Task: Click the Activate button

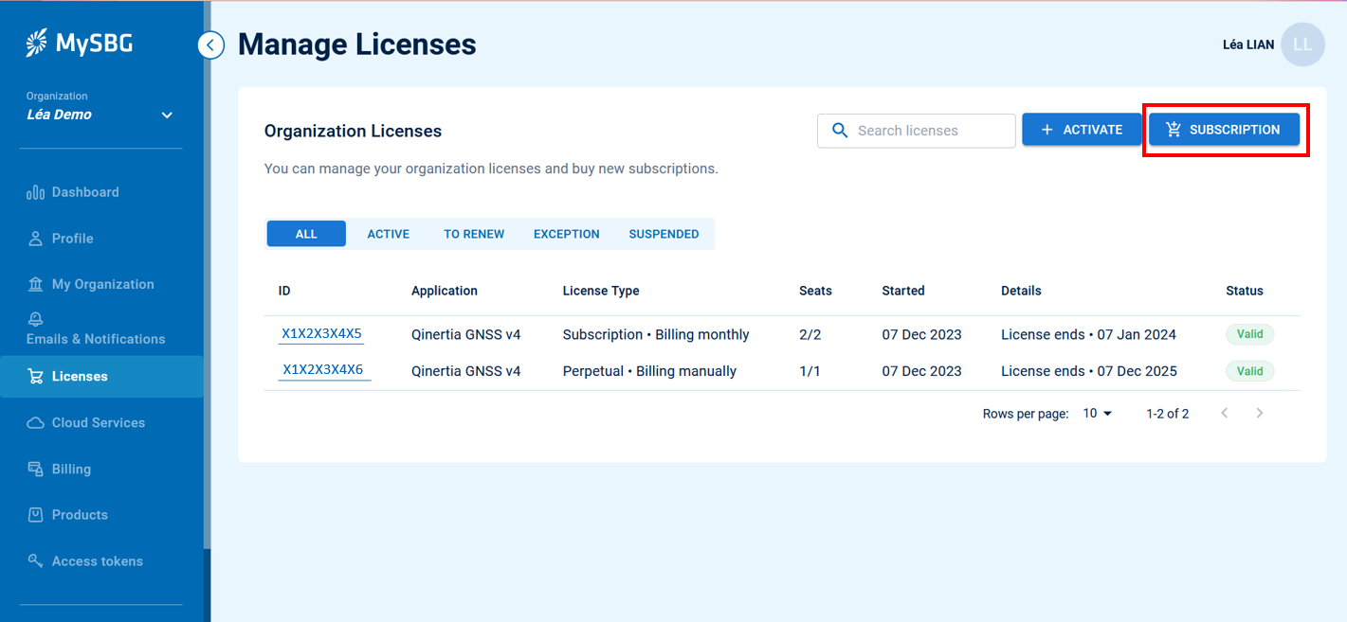Action: pyautogui.click(x=1081, y=130)
